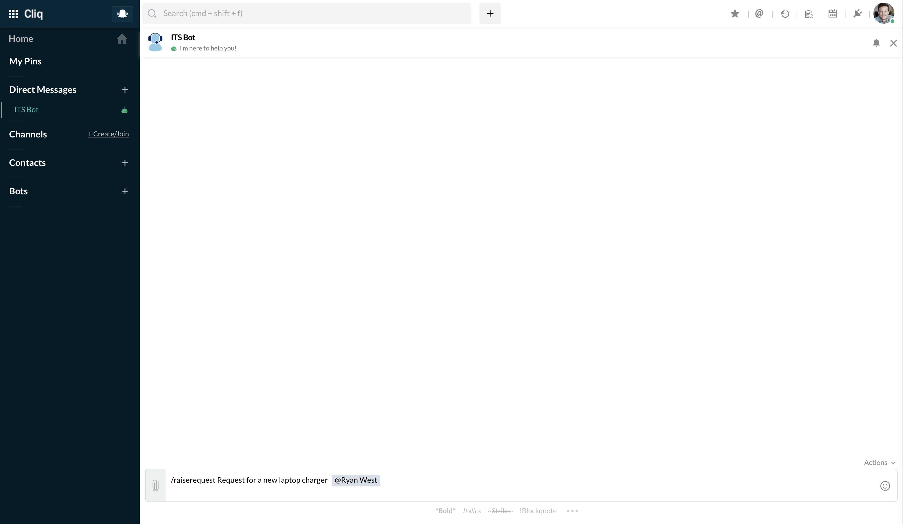Toggle the sidebar notification bell
Viewport: 903px width, 524px height.
122,14
